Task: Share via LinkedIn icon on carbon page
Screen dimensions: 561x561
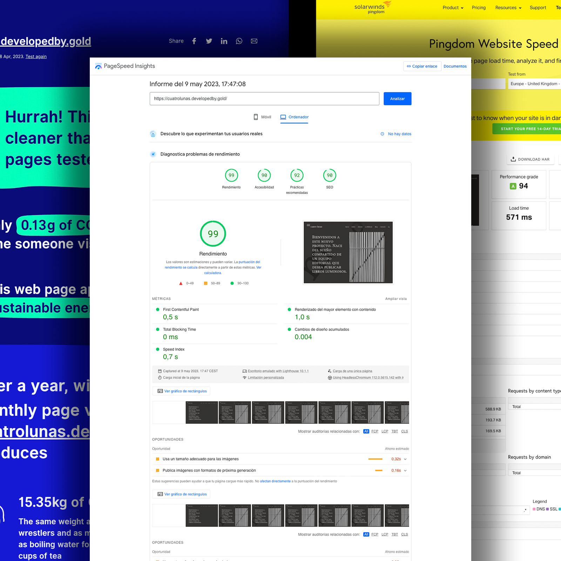Action: point(224,41)
